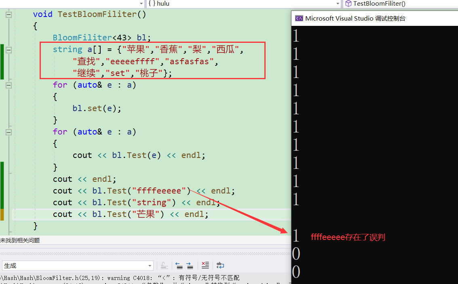Click the Microsoft Visual Studio 调试控制台 title
The width and height of the screenshot is (458, 284).
coord(355,19)
